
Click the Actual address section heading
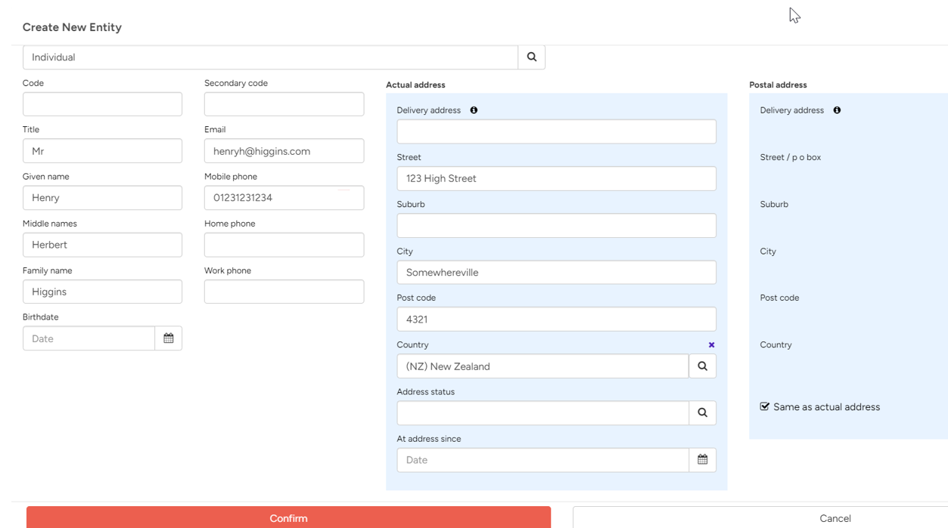[415, 85]
